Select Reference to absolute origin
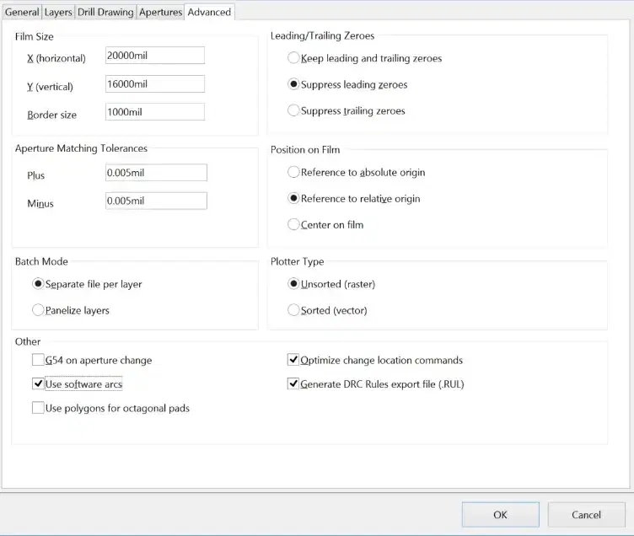Screen dimensions: 634x536 pos(294,172)
